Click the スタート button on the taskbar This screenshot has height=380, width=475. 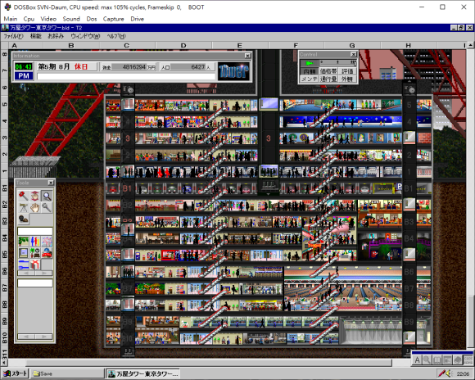[x=15, y=373]
